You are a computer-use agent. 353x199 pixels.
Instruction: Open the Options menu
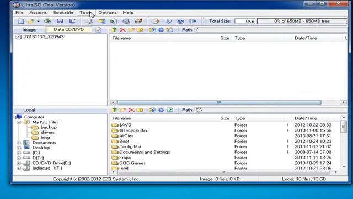108,12
